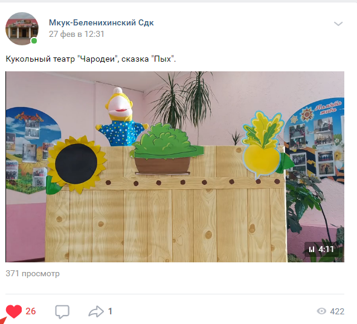Open Мкук-Беленихинский Сдк profile avatar
This screenshot has width=357, height=324.
(x=22, y=28)
